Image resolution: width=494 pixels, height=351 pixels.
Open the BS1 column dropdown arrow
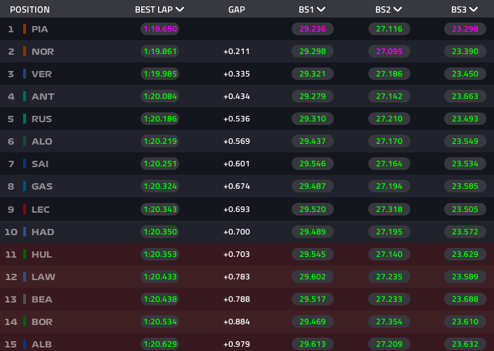point(321,10)
